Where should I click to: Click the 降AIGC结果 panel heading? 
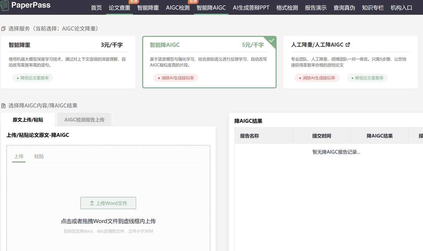click(249, 121)
